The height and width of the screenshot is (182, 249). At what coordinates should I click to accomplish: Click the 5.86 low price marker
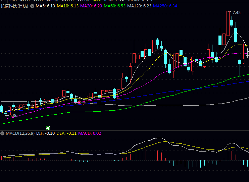click(13, 115)
